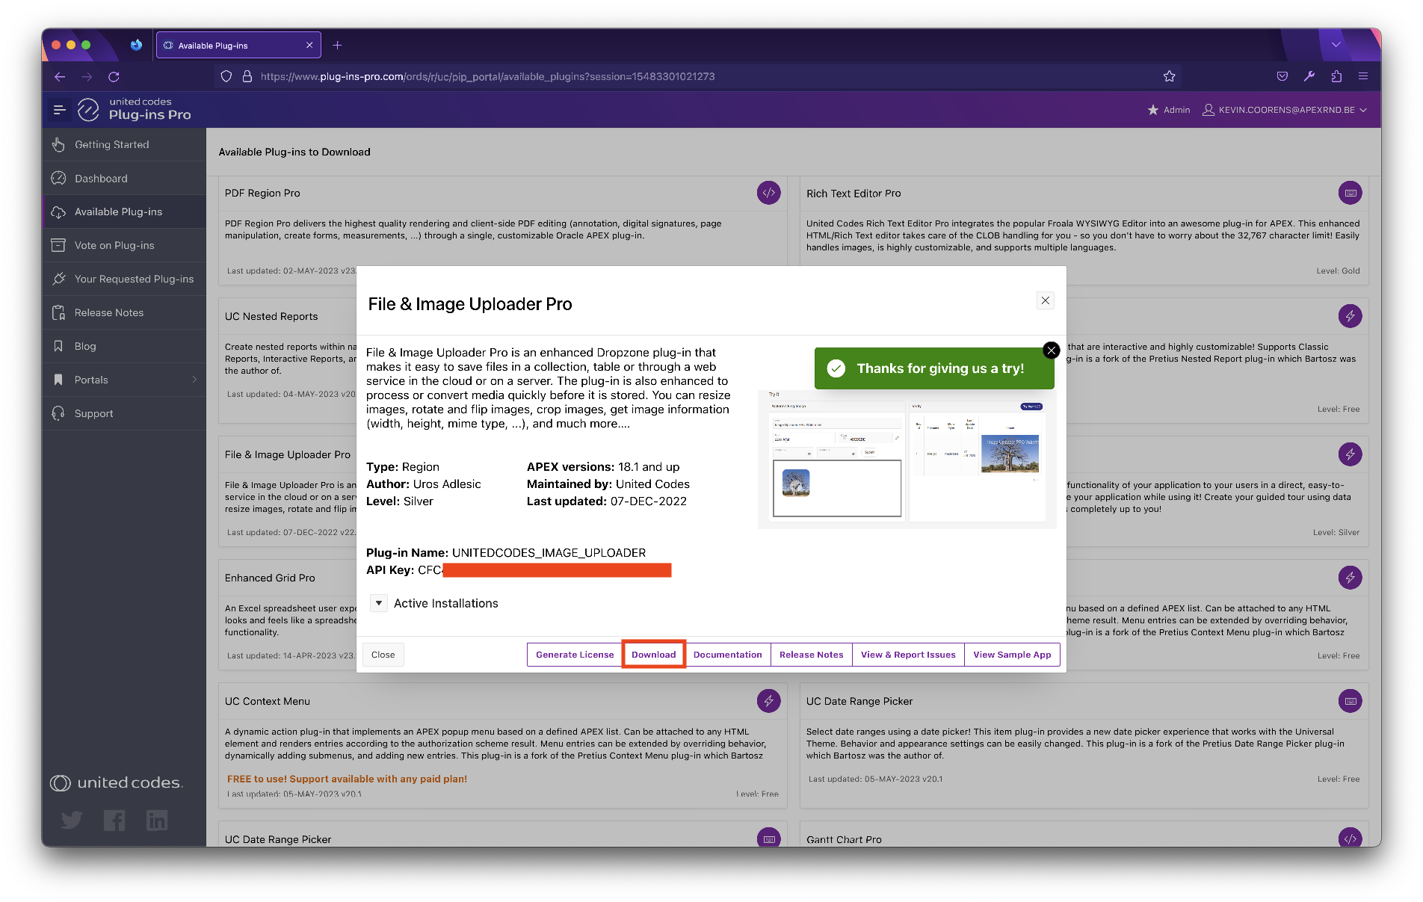Open Vote on Plug-ins page
The height and width of the screenshot is (902, 1423).
[124, 245]
